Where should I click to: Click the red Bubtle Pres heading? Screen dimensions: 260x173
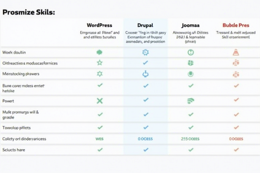[x=236, y=25]
